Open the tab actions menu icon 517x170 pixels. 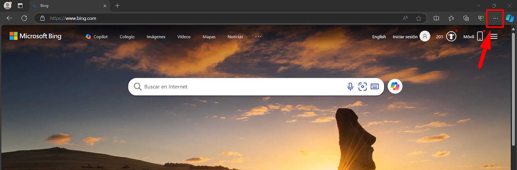[20, 6]
